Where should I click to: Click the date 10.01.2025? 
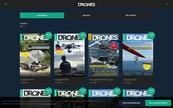127,83
